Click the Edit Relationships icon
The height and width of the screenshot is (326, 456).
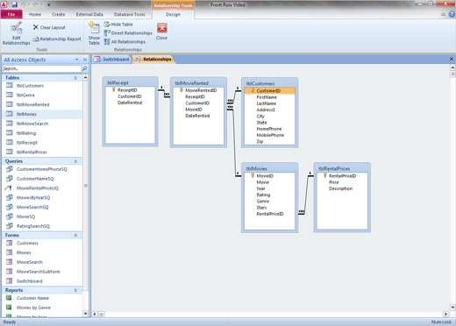[x=16, y=28]
